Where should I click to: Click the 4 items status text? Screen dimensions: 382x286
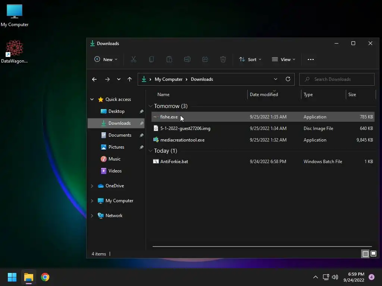(98, 254)
